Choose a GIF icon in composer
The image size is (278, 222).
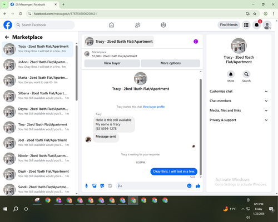point(110,186)
